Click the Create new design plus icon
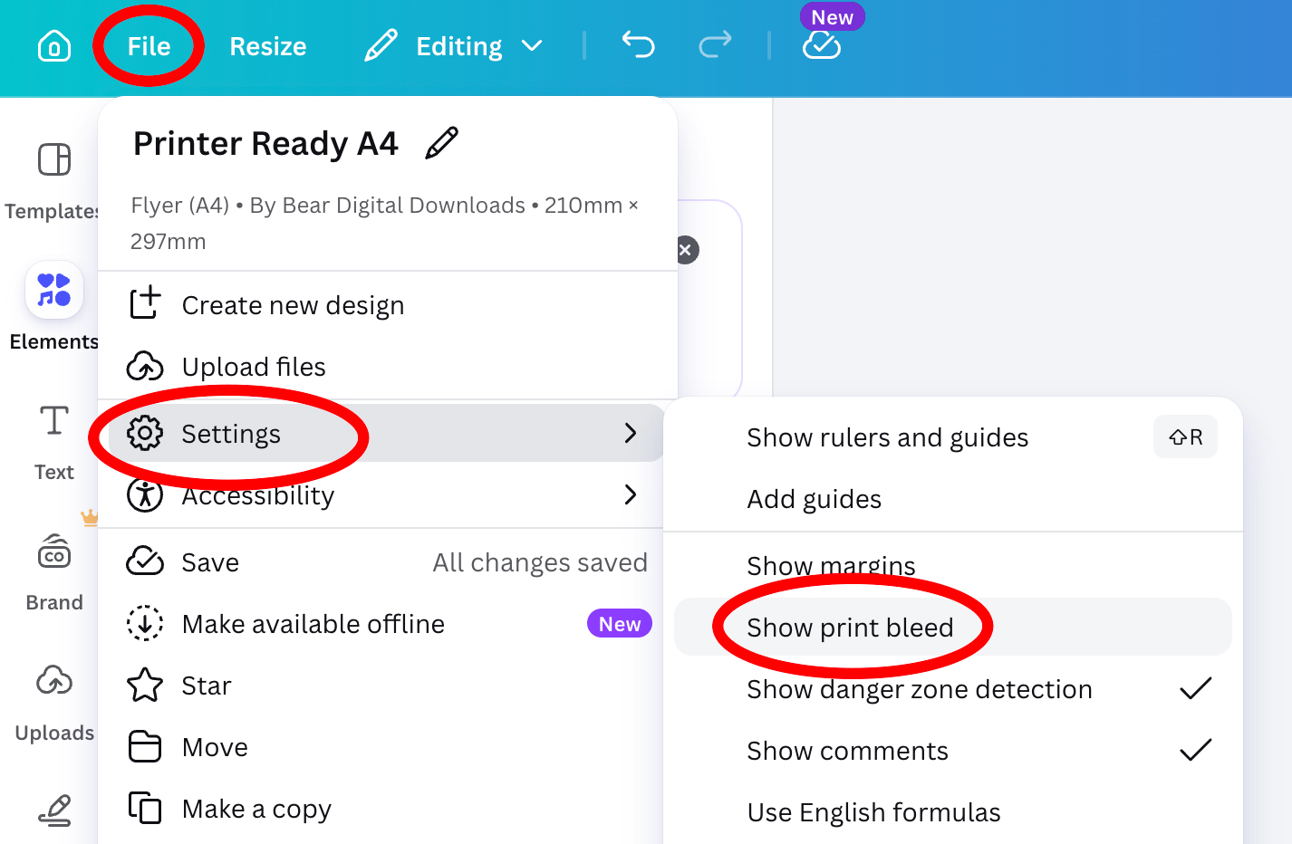The width and height of the screenshot is (1292, 844). (145, 303)
